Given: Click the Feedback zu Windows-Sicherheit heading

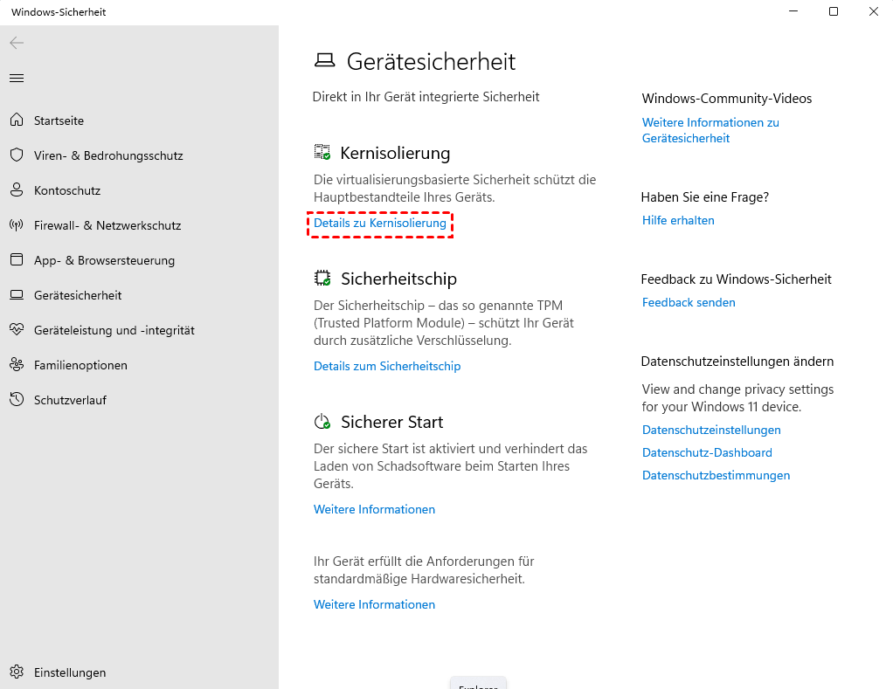Looking at the screenshot, I should tap(736, 279).
